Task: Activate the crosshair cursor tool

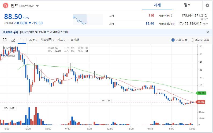Action: [x=22, y=40]
